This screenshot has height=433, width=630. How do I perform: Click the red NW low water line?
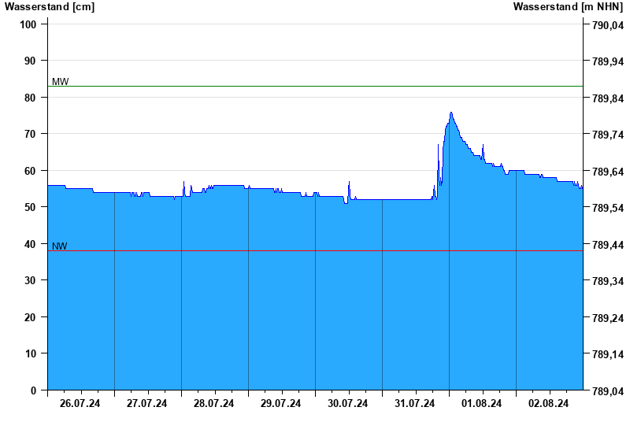(316, 250)
